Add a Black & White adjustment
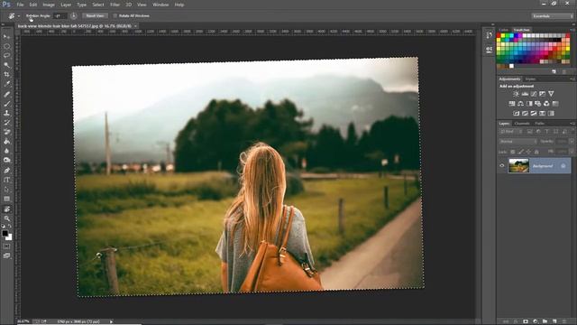Viewport: 577px width, 325px height. pos(529,104)
